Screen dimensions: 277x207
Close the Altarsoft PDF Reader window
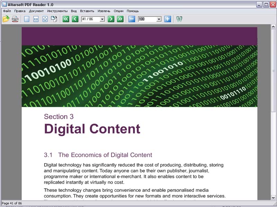[273, 4]
